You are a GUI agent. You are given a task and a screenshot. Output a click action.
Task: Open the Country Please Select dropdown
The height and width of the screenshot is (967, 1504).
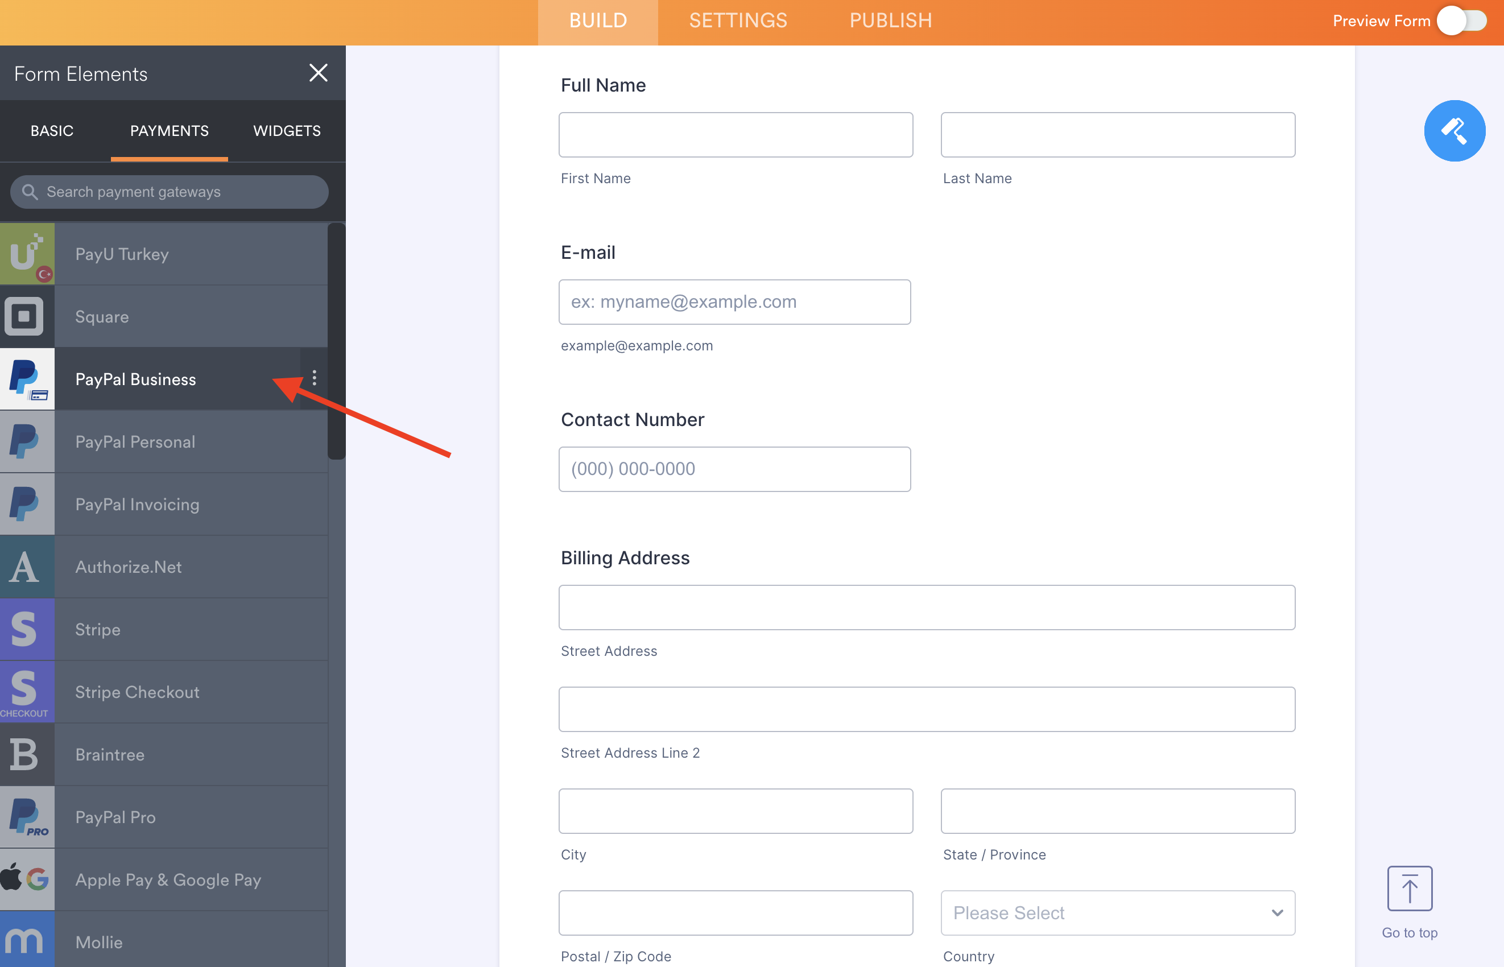coord(1117,912)
